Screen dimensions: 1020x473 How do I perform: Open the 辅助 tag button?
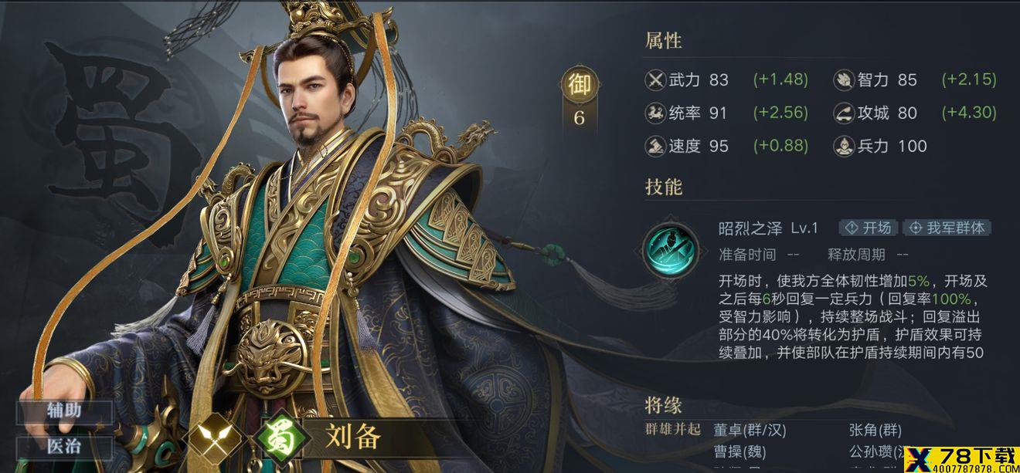65,410
